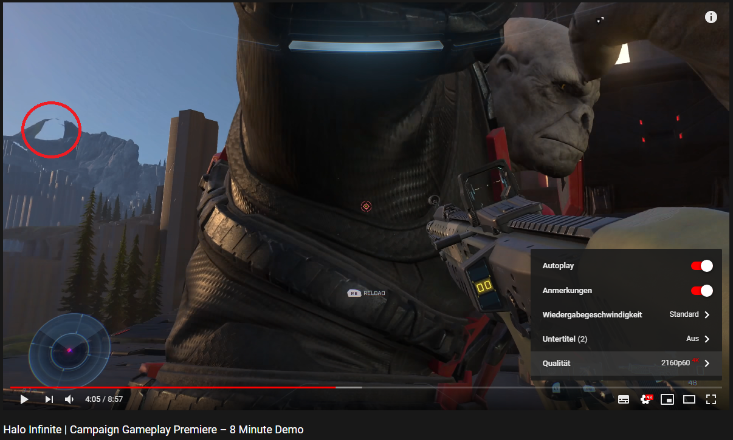Open Qualität settings submenu

pyautogui.click(x=626, y=363)
